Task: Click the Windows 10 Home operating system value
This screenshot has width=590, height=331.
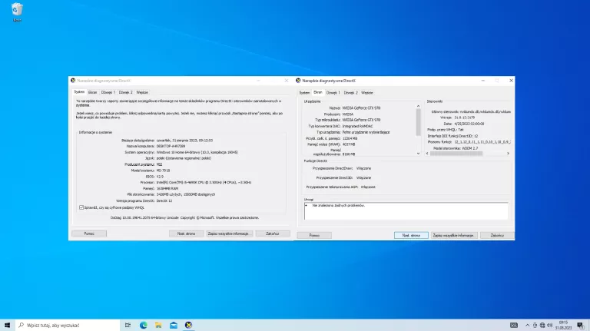Action: tap(197, 152)
